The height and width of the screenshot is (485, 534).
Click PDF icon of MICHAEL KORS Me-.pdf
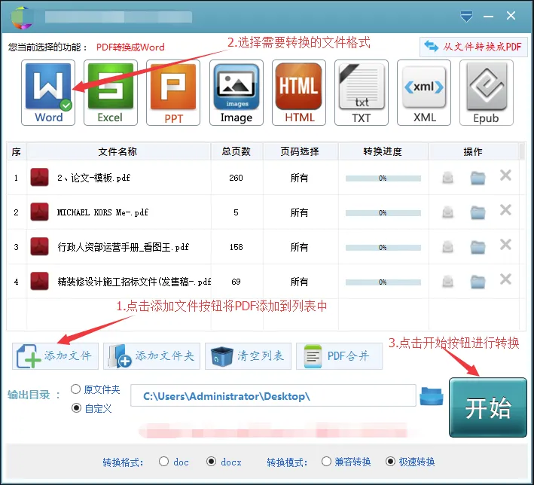coord(39,212)
